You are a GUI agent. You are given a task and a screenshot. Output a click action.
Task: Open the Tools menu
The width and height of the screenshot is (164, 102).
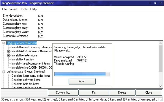[24, 9]
